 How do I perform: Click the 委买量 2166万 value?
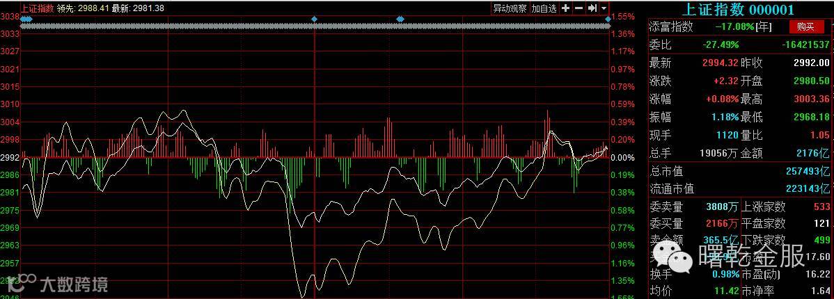pos(723,224)
